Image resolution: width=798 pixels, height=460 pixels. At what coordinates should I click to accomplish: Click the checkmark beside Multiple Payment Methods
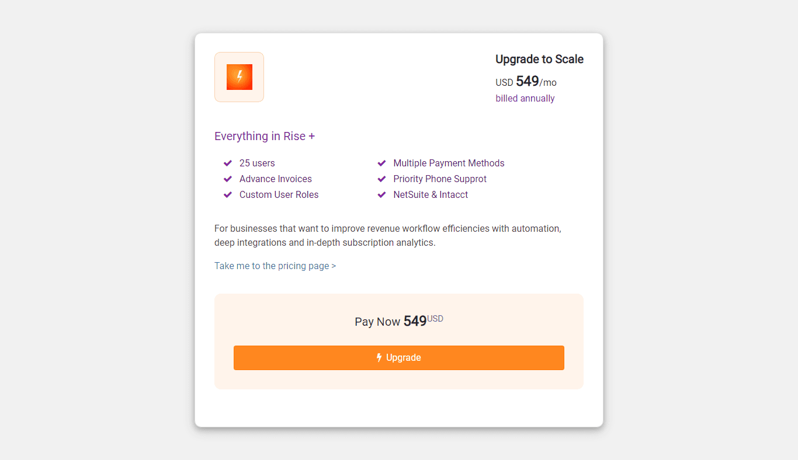381,163
